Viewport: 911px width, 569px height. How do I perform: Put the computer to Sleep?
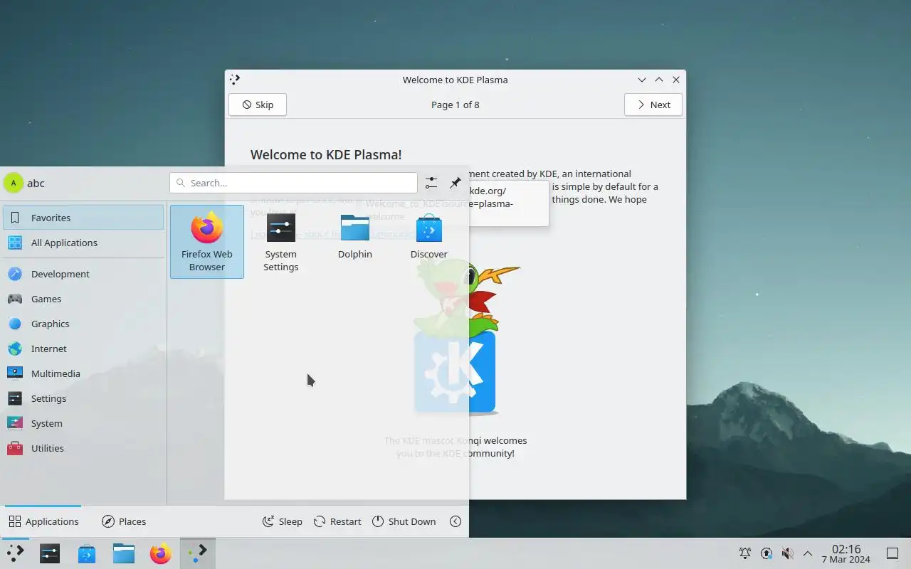click(283, 521)
